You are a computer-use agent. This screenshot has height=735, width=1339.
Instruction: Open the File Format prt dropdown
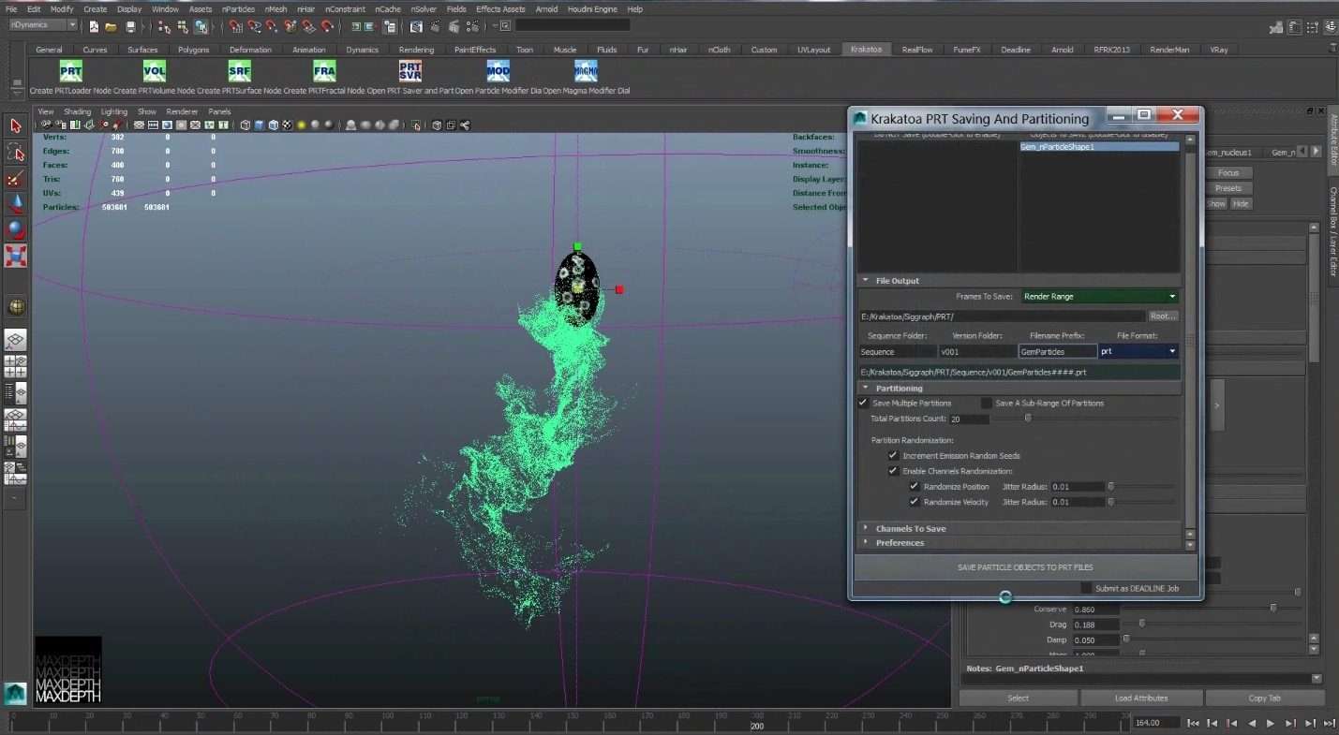point(1139,351)
